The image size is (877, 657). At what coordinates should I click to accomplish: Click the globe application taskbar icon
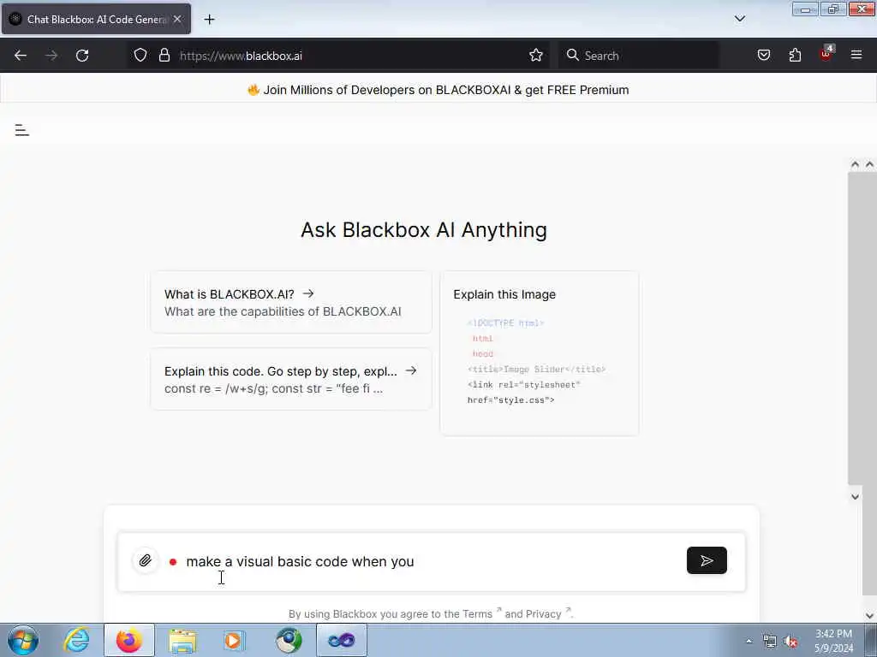[x=289, y=640]
